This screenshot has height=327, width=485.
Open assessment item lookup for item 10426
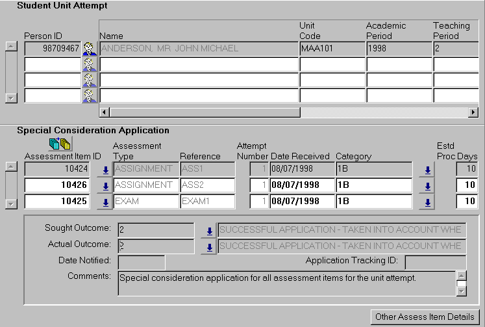[x=105, y=186]
